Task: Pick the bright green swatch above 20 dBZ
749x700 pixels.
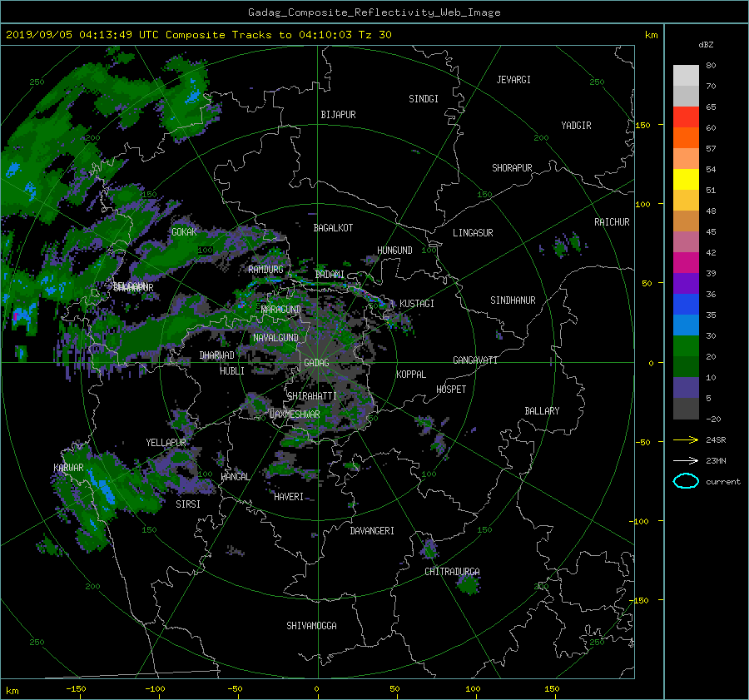Action: (x=686, y=346)
